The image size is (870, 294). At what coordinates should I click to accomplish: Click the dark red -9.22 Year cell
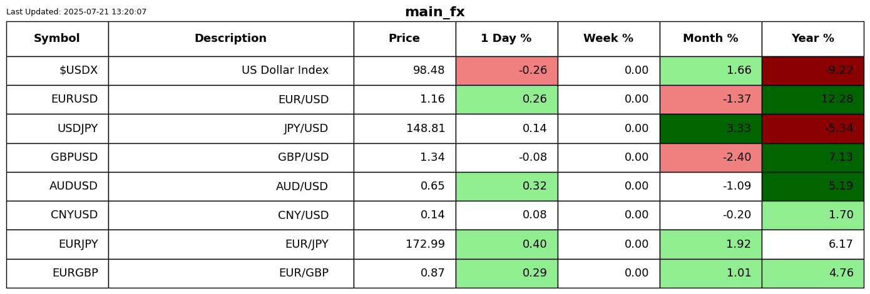(812, 71)
